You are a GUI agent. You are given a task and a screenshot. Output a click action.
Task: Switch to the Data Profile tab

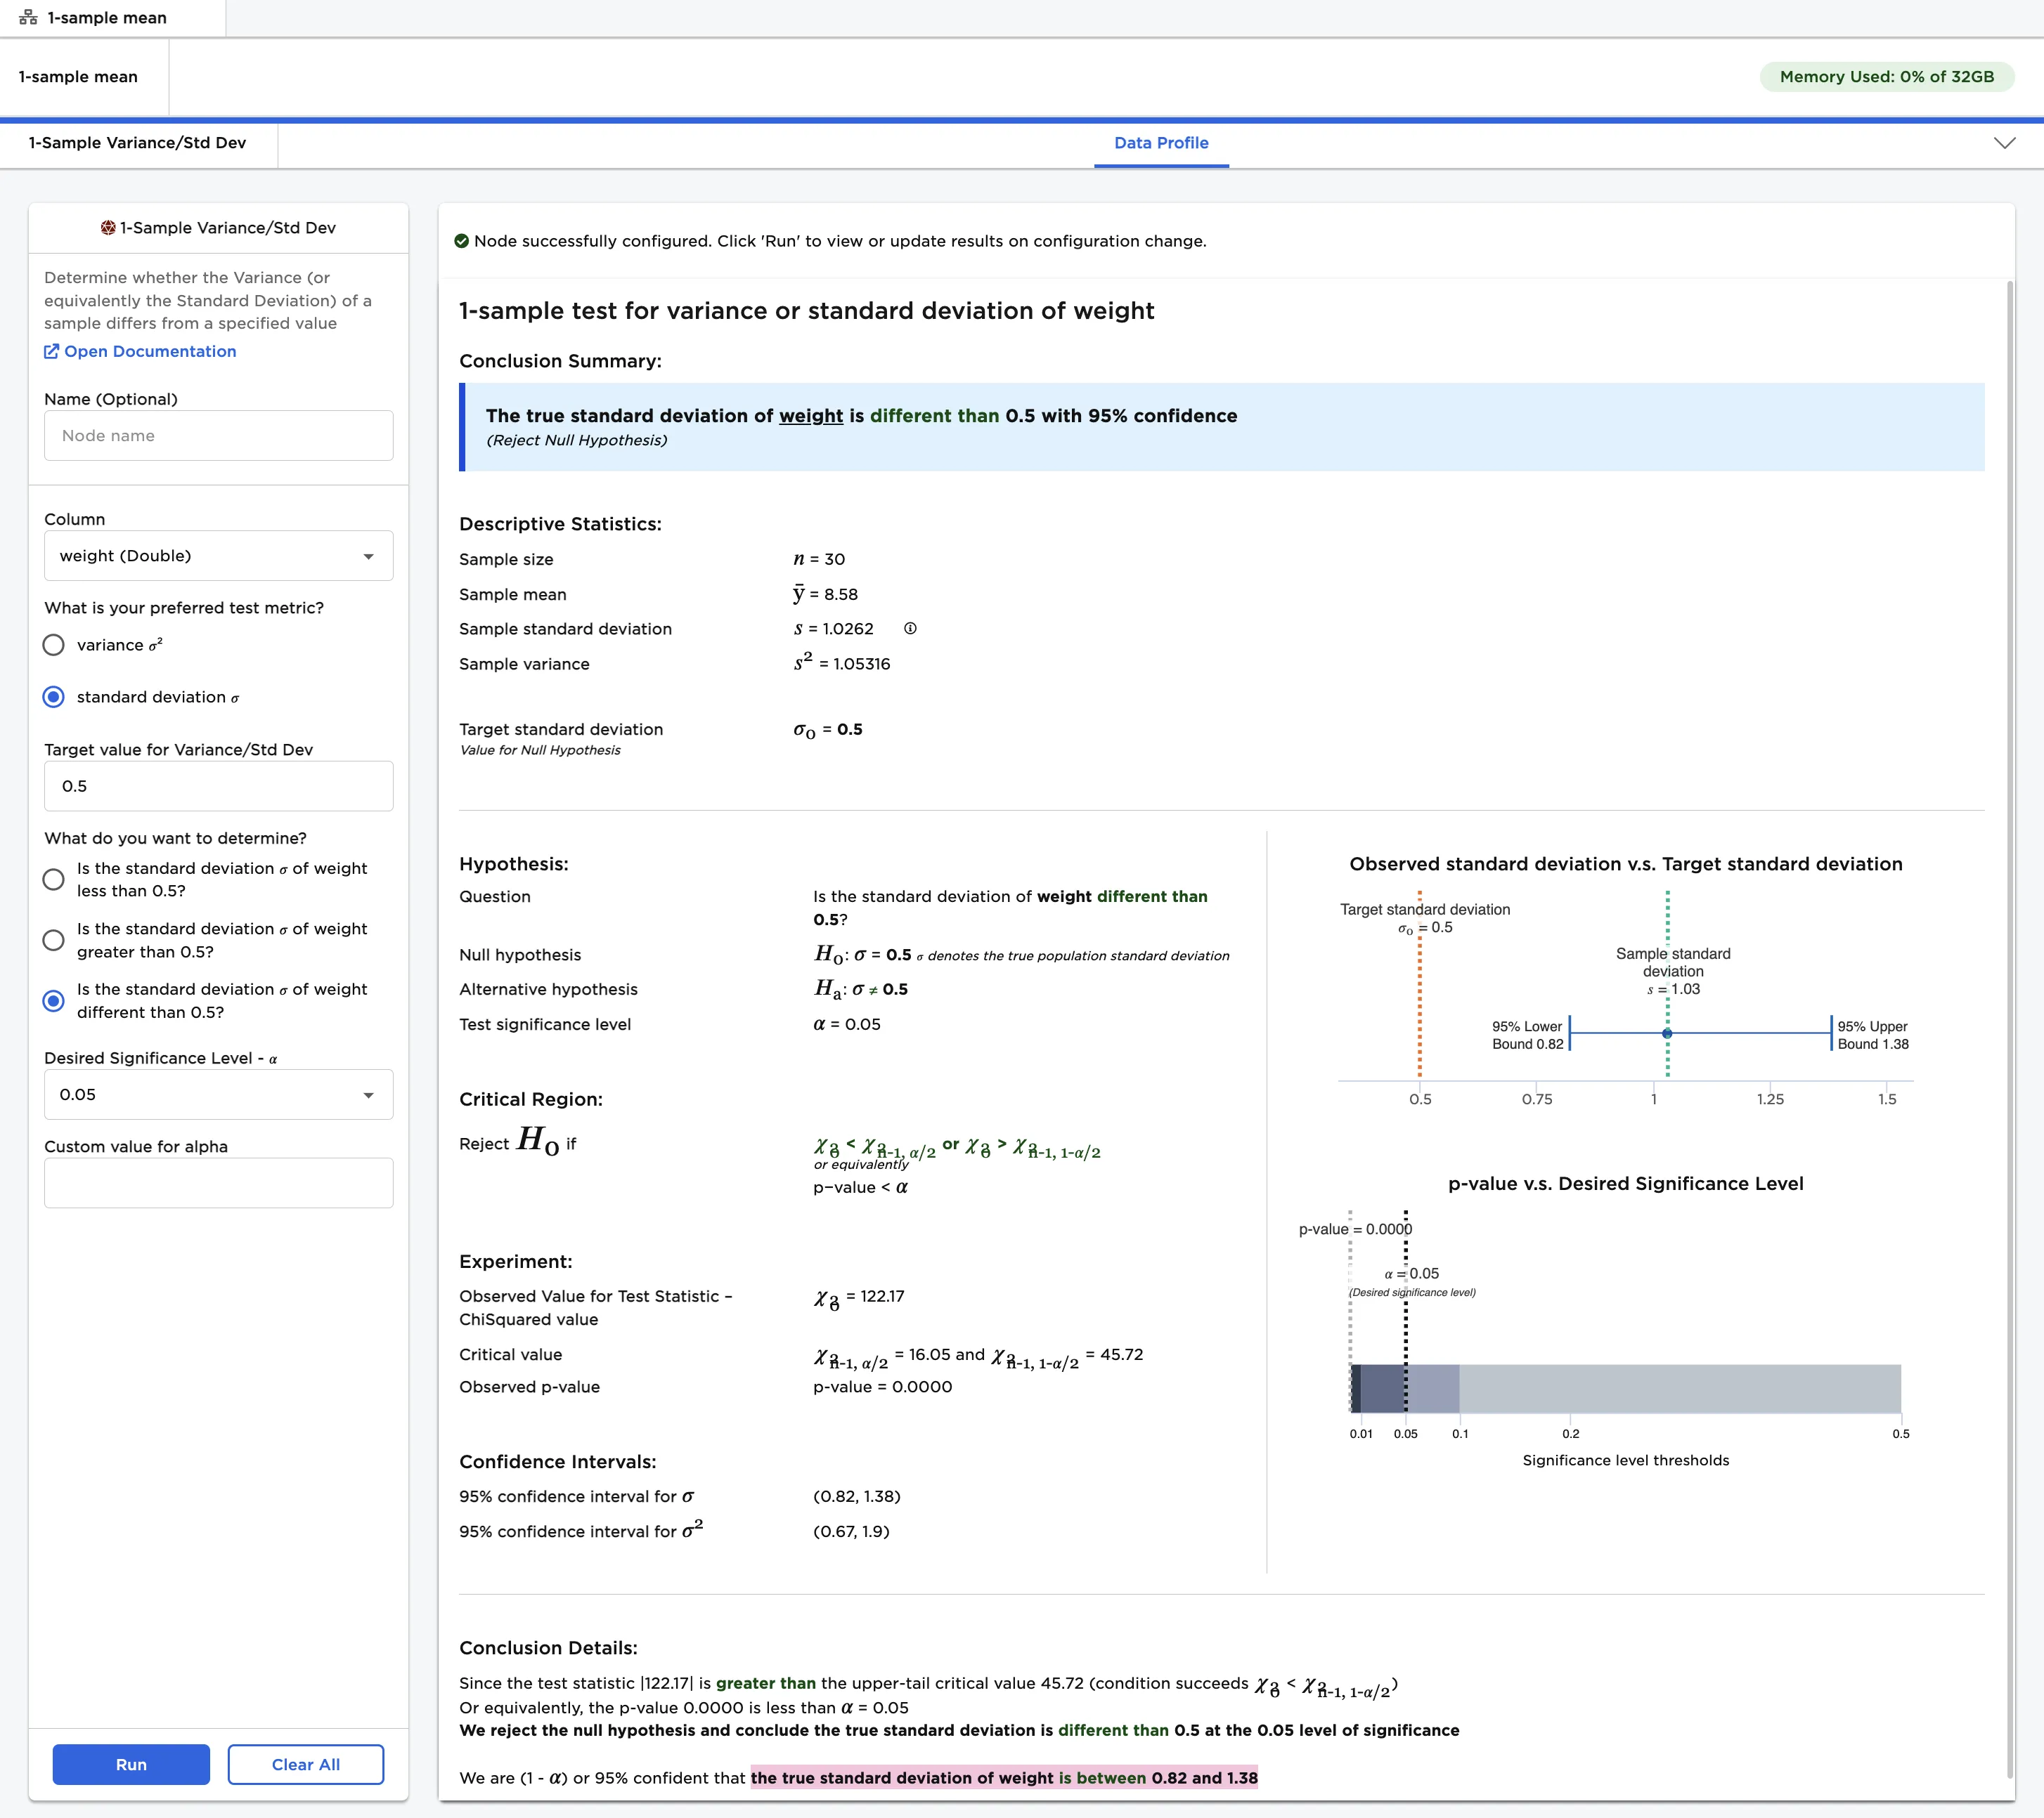pyautogui.click(x=1161, y=143)
